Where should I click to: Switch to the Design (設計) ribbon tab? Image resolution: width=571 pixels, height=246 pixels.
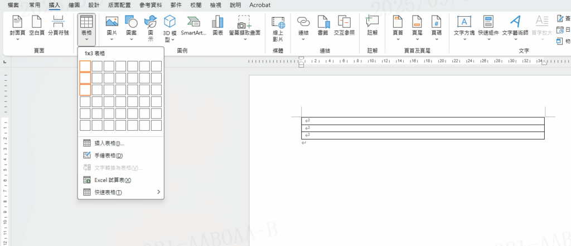coord(94,5)
